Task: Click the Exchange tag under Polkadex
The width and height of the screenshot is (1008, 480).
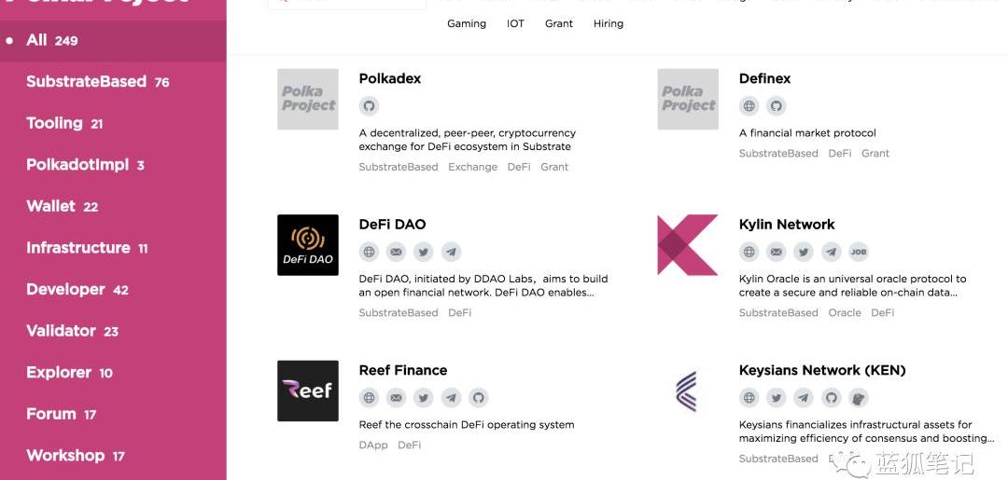Action: [x=472, y=167]
